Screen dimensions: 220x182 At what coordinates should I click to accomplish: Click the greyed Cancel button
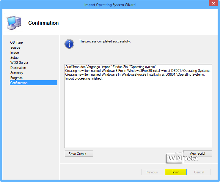tap(199, 172)
